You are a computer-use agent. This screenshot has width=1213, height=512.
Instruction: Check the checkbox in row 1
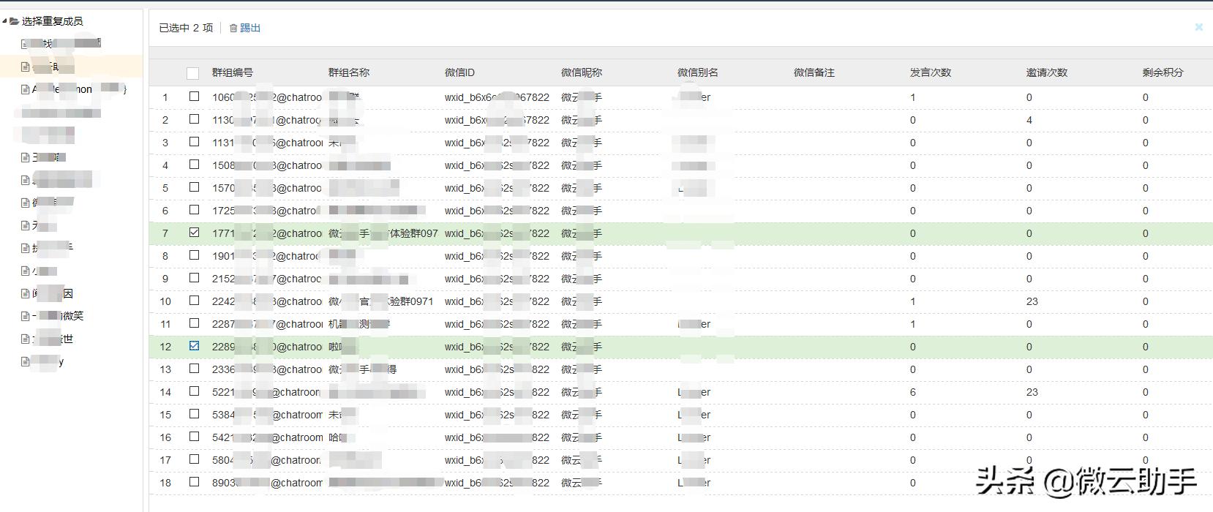194,97
